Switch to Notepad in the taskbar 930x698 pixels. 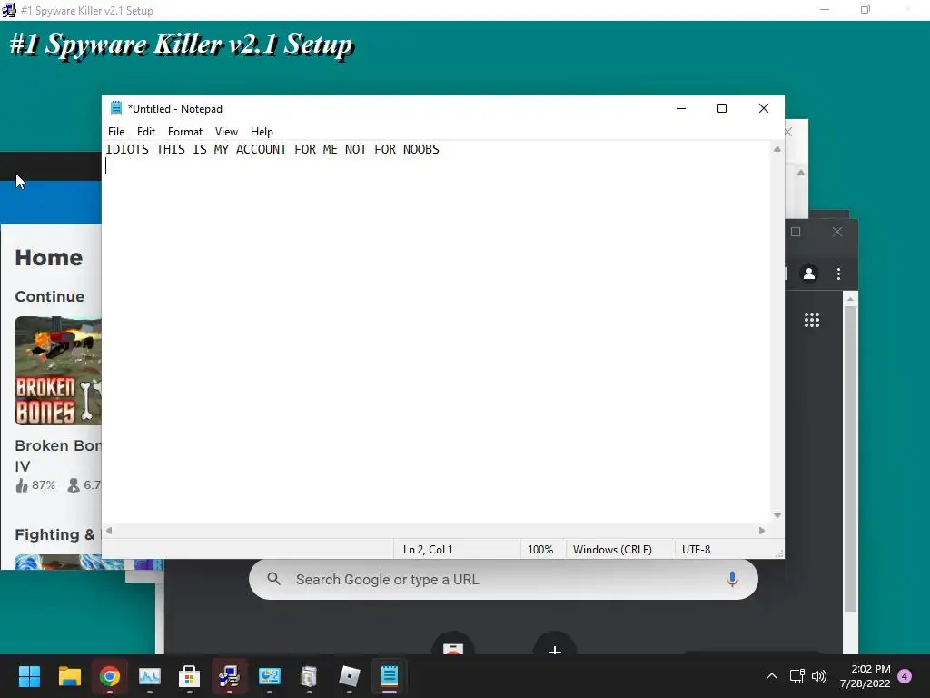(389, 676)
